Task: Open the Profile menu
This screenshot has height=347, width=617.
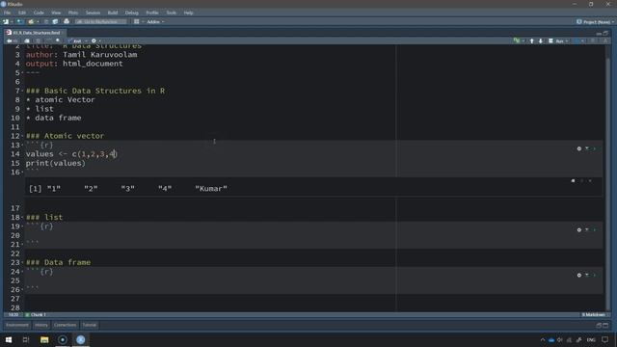Action: coord(152,13)
